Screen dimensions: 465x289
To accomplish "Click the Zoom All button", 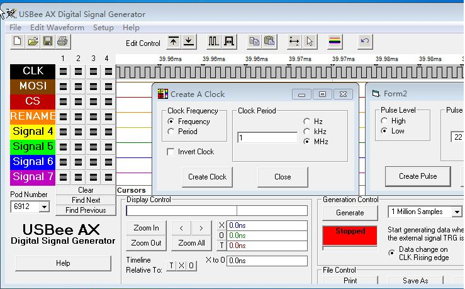I will click(191, 243).
